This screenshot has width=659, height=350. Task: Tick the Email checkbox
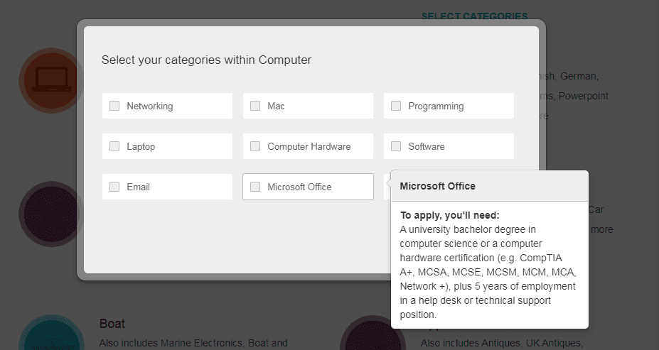[114, 186]
